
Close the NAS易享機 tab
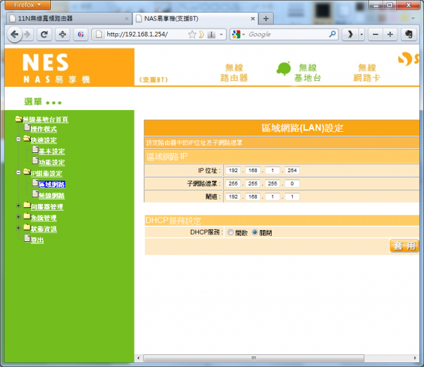tap(252, 19)
